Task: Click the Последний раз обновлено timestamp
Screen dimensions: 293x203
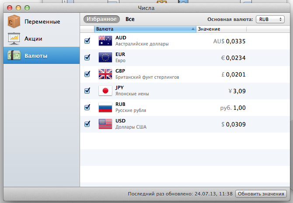Action: coord(180,194)
